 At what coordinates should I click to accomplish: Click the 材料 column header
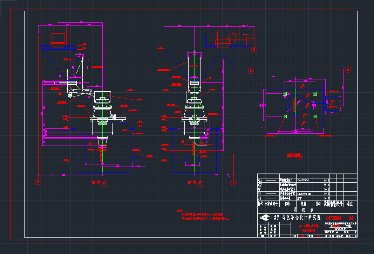[x=318, y=204]
